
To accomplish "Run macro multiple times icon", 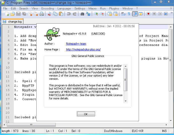I will point(166,14).
